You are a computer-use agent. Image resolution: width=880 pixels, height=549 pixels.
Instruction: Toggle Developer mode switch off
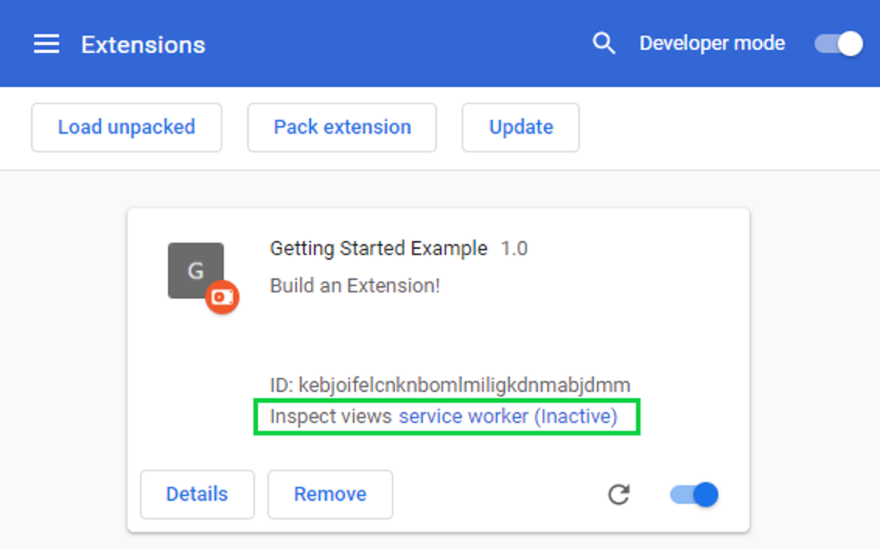tap(839, 44)
